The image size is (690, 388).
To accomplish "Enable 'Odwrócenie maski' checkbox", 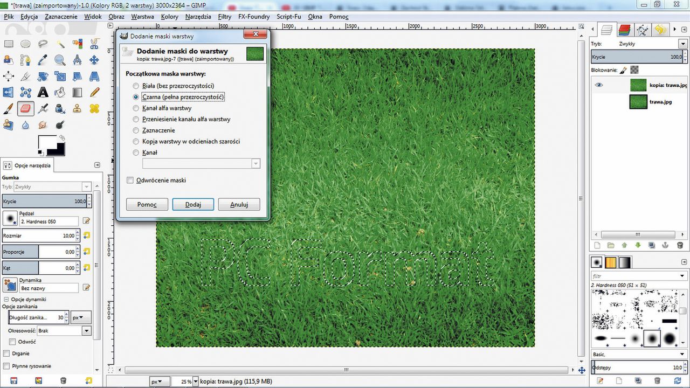I will (x=130, y=180).
